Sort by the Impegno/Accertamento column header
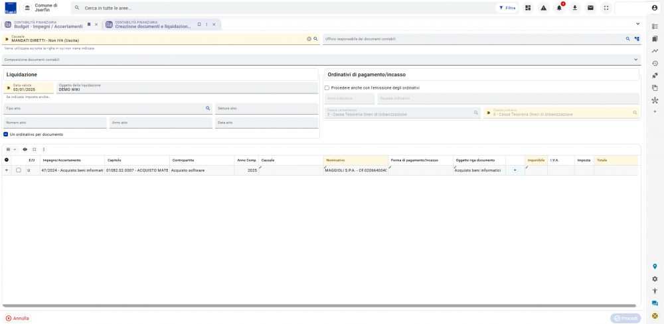 pyautogui.click(x=72, y=160)
